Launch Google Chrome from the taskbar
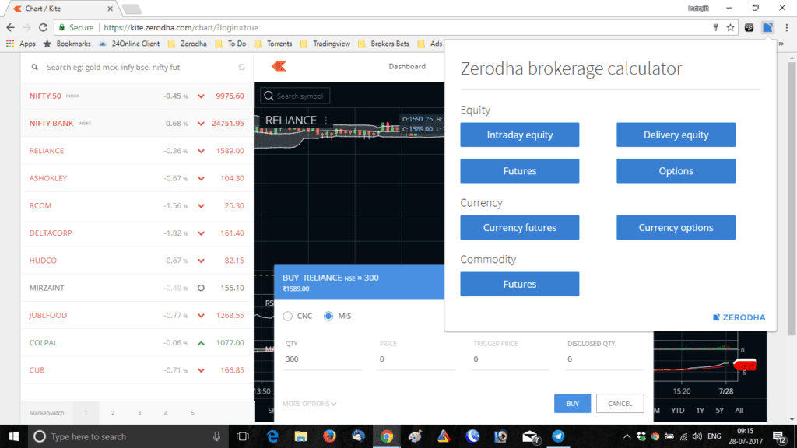 pyautogui.click(x=387, y=436)
